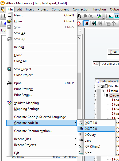The height and width of the screenshot is (161, 119).
Task: Choose Exit from File menu
Action: tap(41, 153)
